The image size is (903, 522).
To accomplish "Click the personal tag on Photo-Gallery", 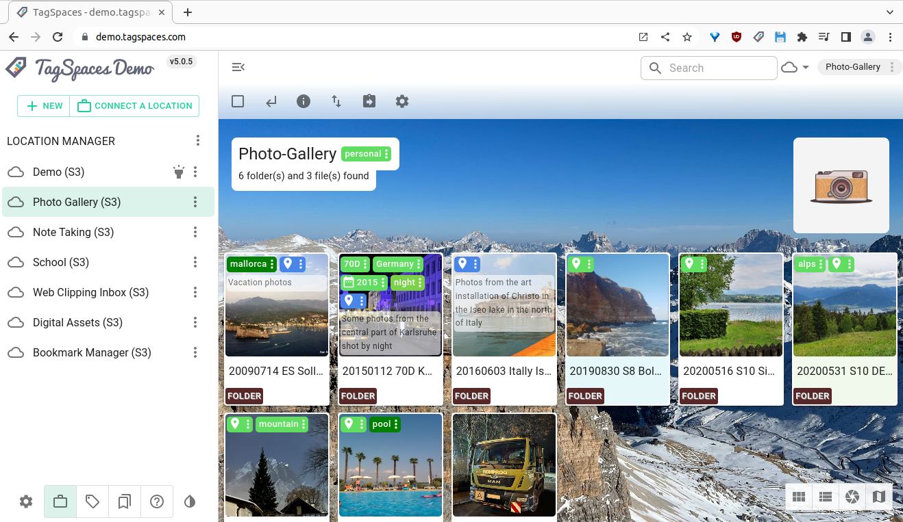I will [x=367, y=154].
